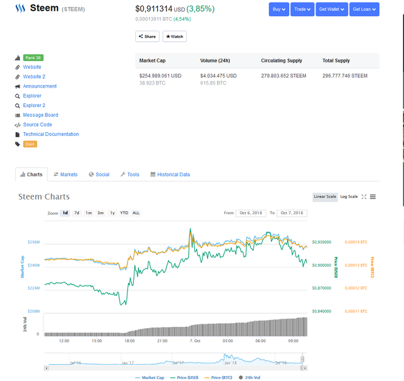Open the chart hamburger context menu
Screen dimensions: 404x381
click(x=373, y=196)
